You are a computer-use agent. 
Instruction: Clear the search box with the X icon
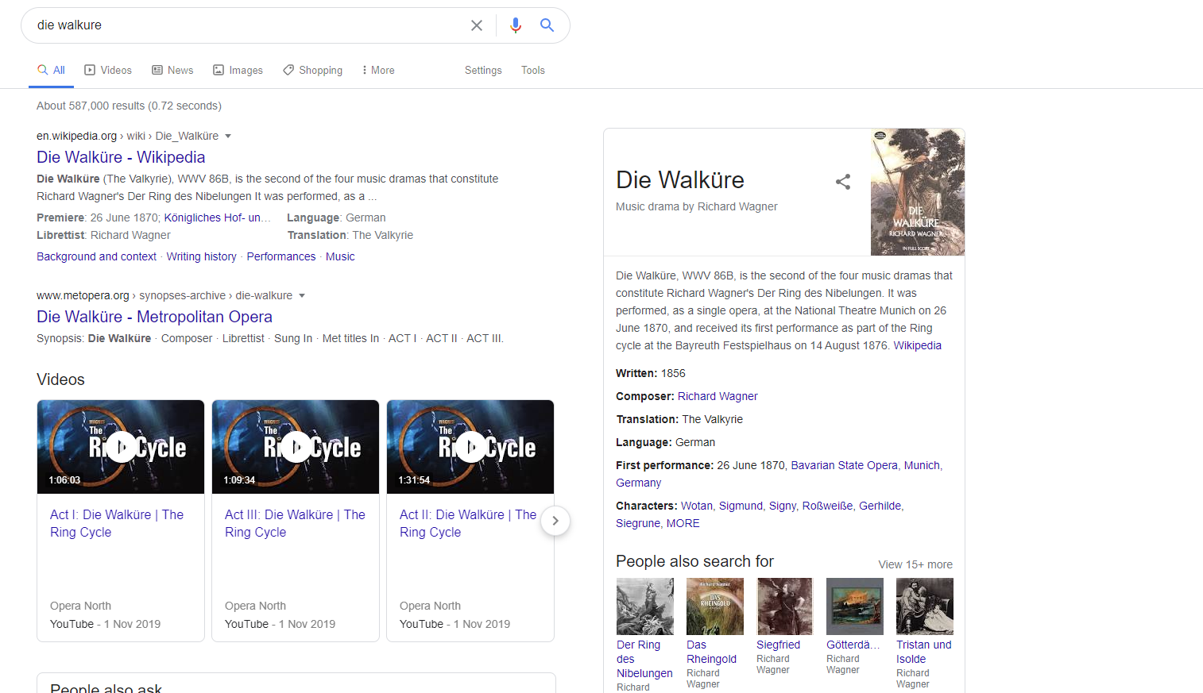[x=477, y=25]
